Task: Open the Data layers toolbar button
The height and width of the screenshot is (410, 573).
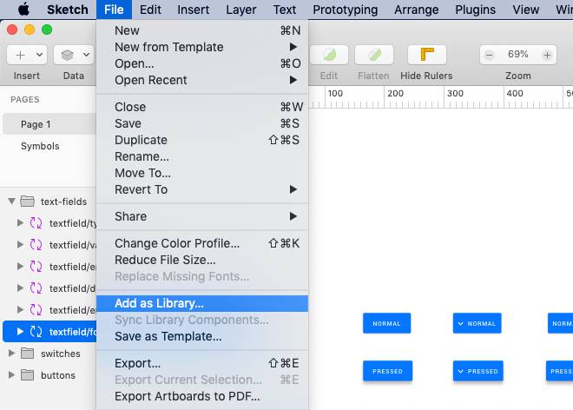Action: click(73, 55)
